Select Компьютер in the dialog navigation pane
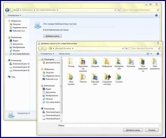 coord(48,109)
